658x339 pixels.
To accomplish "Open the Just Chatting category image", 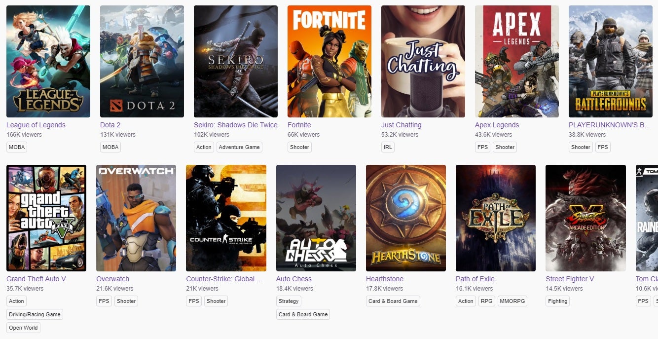I will 423,61.
